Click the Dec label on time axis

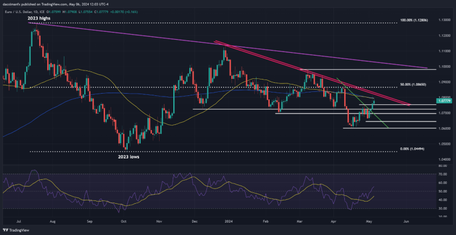tap(194, 221)
